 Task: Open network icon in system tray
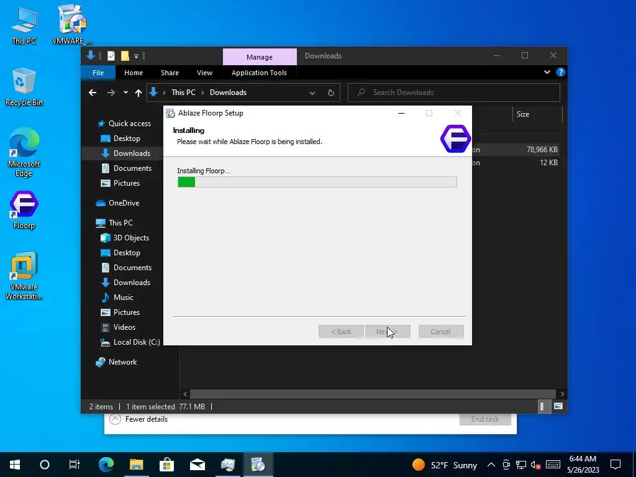[521, 465]
